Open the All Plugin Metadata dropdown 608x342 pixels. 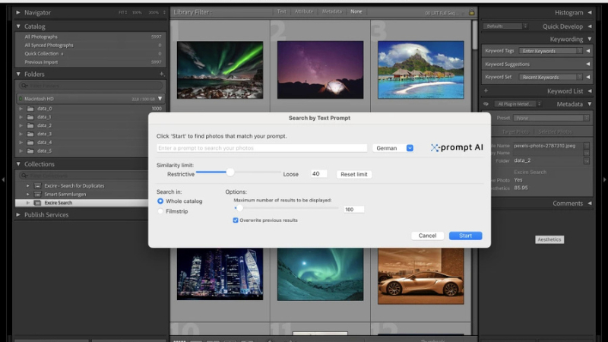(518, 104)
